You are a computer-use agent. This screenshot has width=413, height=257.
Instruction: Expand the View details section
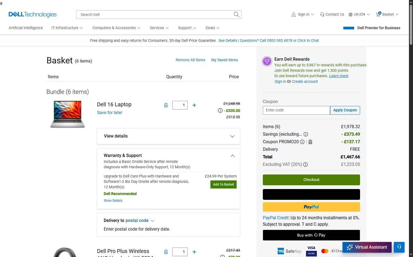point(169,136)
